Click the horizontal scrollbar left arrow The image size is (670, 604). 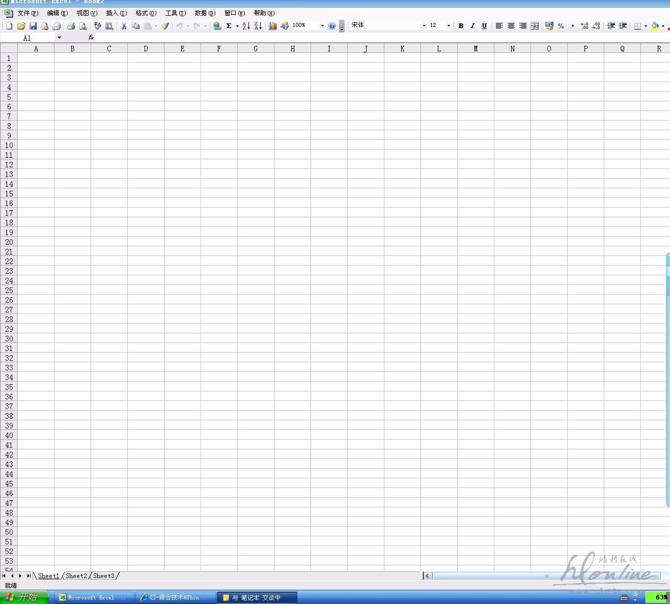(427, 576)
